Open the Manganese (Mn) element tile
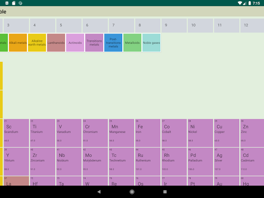Image resolution: width=264 pixels, height=198 pixels. coord(122,133)
